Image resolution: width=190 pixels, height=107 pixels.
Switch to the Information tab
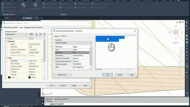(x=7, y=28)
